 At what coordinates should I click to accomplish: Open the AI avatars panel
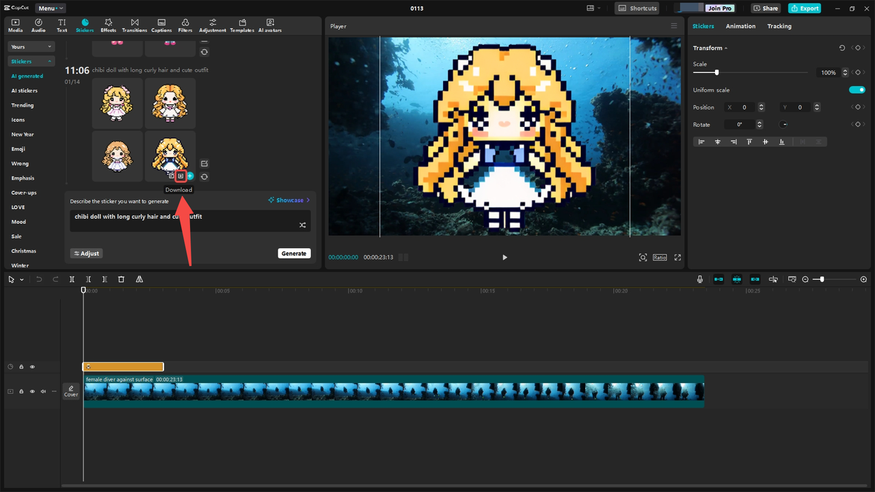(x=269, y=25)
